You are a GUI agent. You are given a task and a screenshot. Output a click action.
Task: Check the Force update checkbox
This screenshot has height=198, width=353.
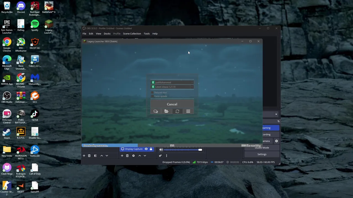coord(152,96)
